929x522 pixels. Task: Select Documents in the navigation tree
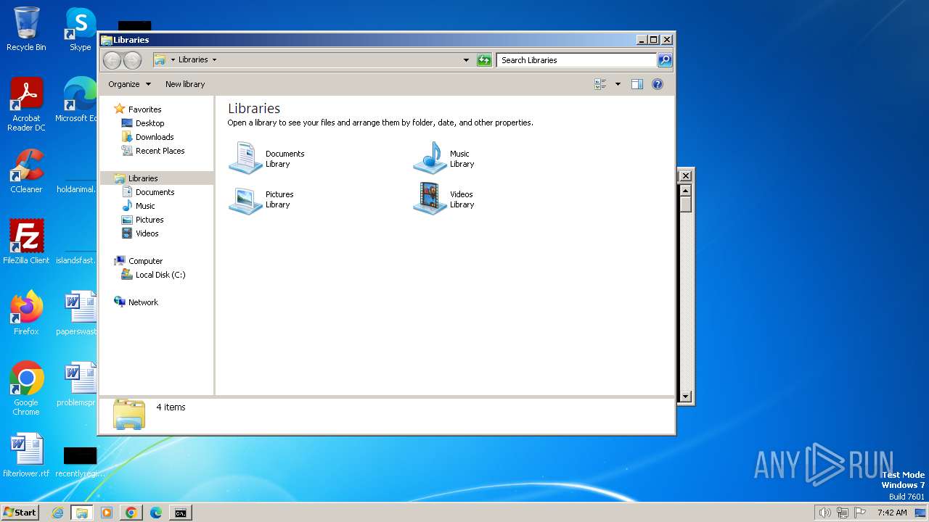coord(155,192)
